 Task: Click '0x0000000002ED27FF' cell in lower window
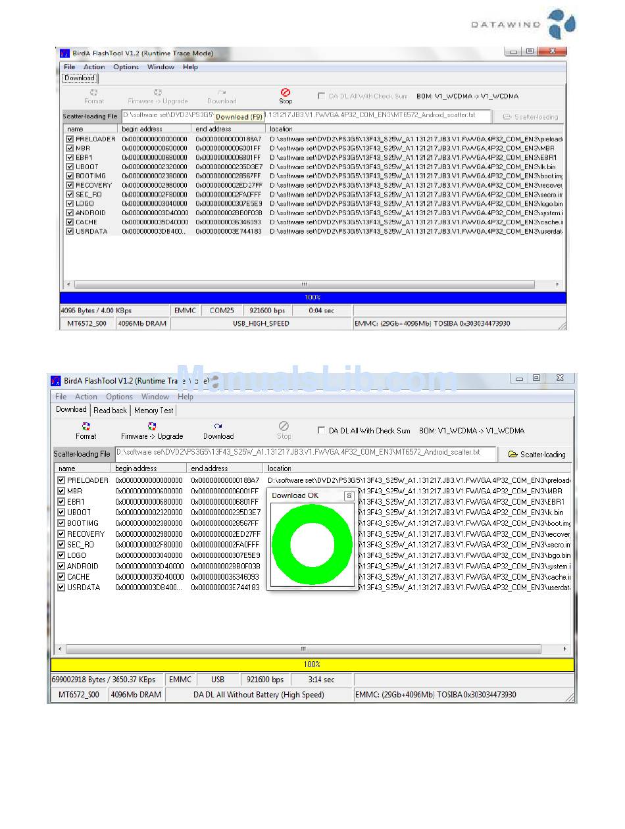tap(226, 534)
